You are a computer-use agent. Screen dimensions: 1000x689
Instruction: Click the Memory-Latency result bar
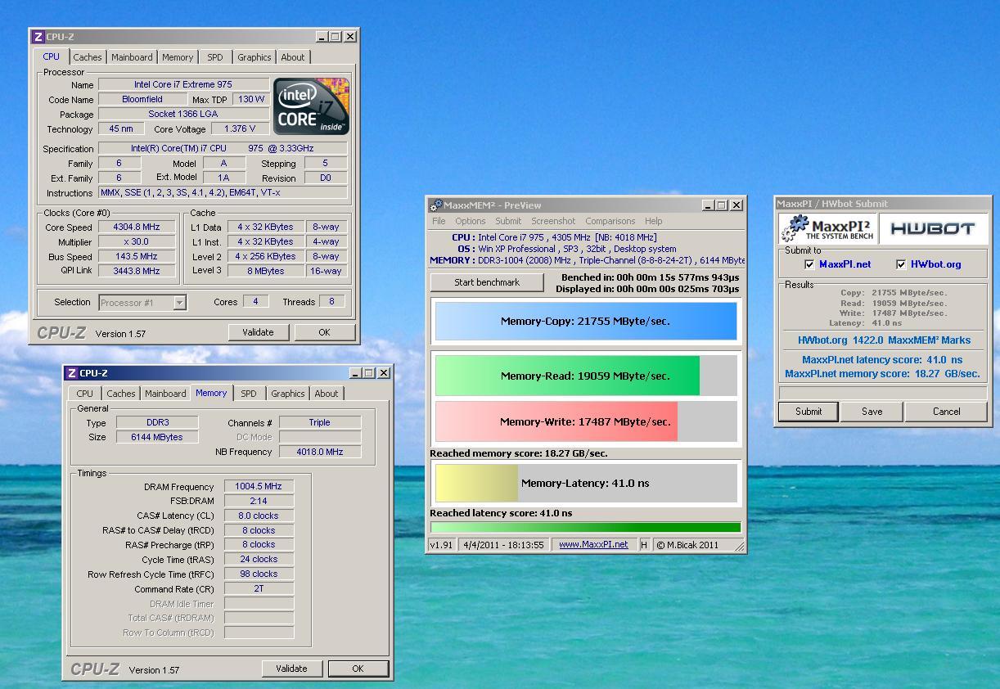[586, 484]
